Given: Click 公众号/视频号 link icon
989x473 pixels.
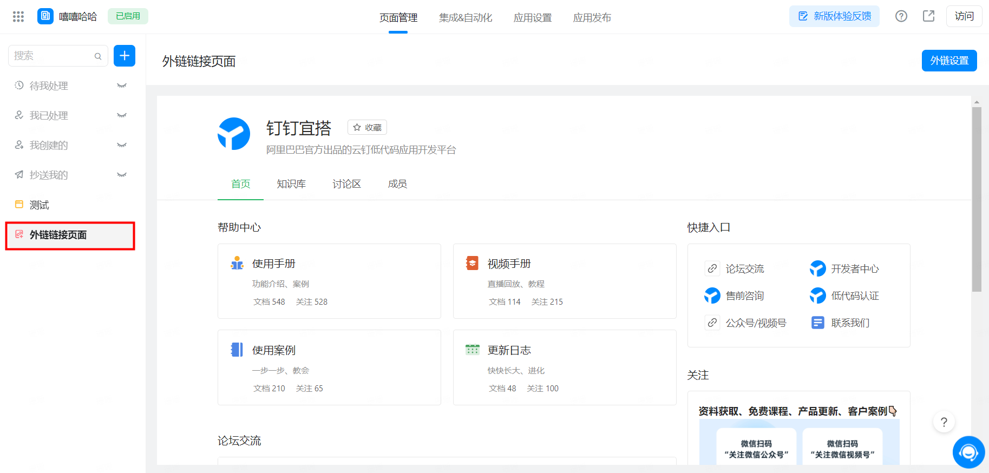Looking at the screenshot, I should (712, 323).
